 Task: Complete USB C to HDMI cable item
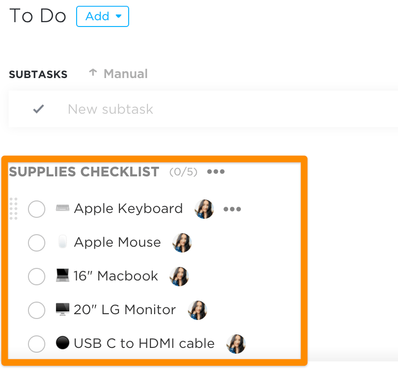coord(37,344)
